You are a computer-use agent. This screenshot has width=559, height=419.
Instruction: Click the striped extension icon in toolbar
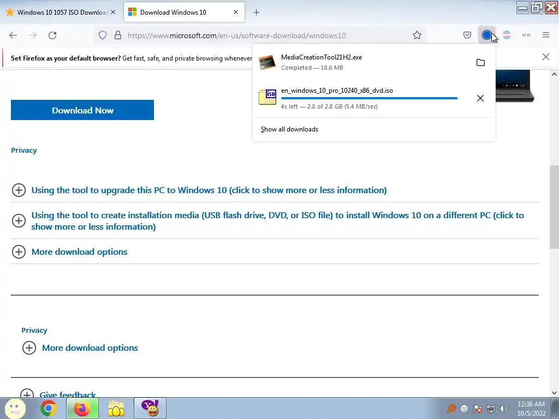[x=506, y=35]
